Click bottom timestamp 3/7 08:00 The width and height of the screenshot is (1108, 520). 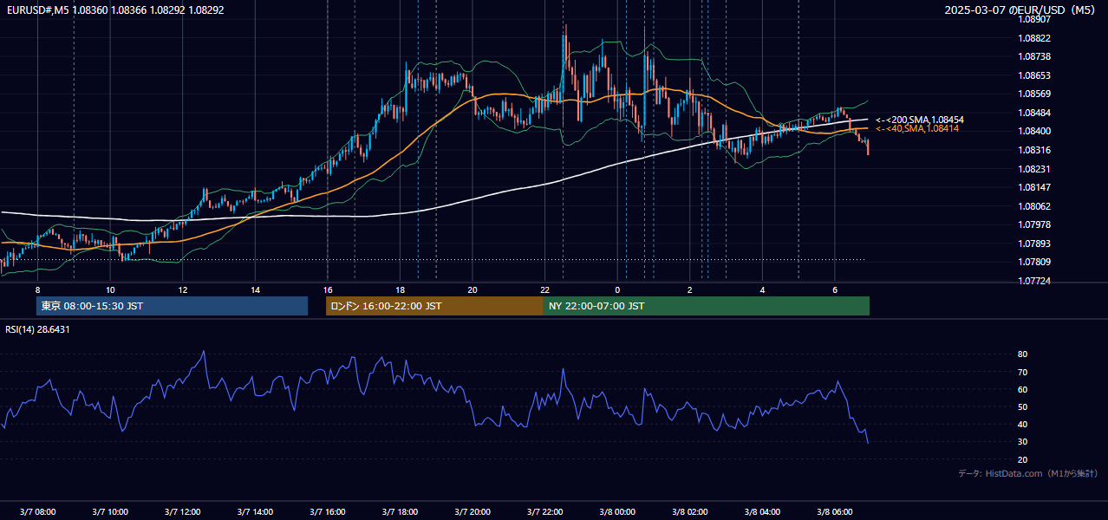[x=37, y=512]
